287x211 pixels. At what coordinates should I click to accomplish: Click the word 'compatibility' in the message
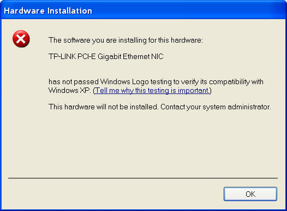[229, 82]
